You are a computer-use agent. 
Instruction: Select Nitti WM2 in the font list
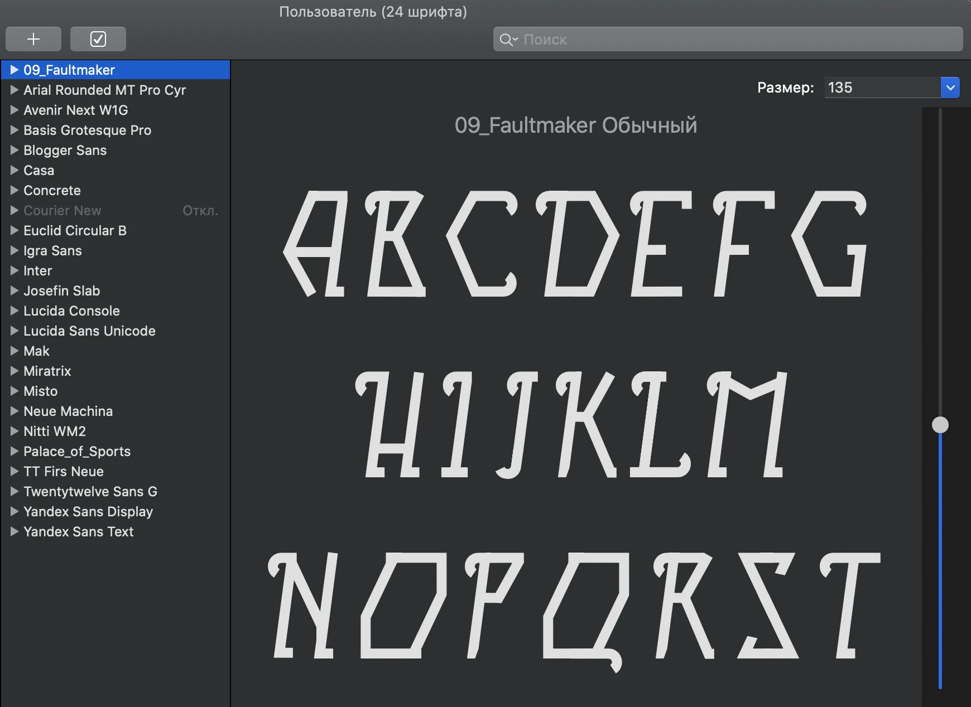tap(116, 431)
